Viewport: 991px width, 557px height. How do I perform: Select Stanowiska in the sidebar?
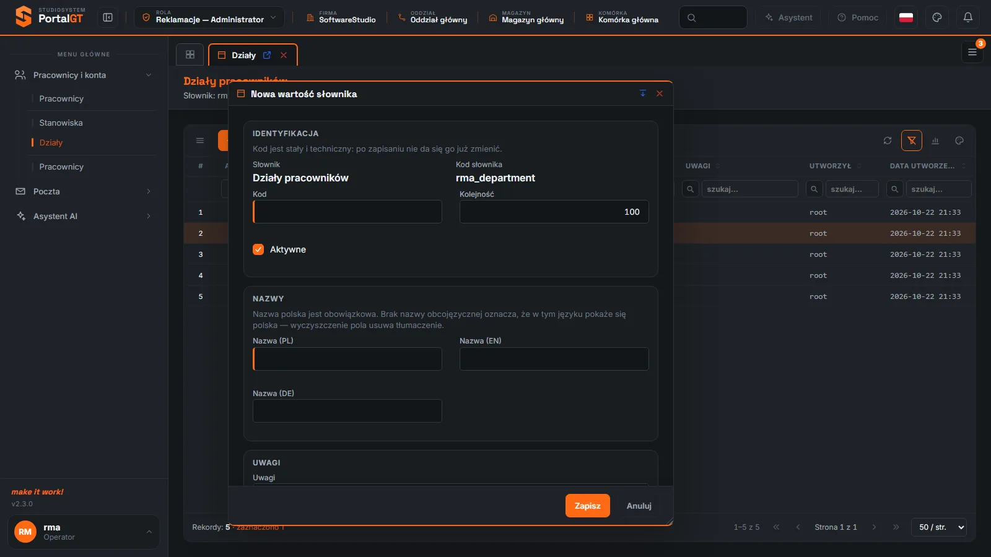(x=61, y=123)
